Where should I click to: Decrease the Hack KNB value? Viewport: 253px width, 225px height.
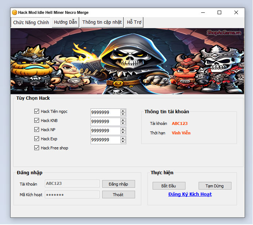(x=123, y=123)
